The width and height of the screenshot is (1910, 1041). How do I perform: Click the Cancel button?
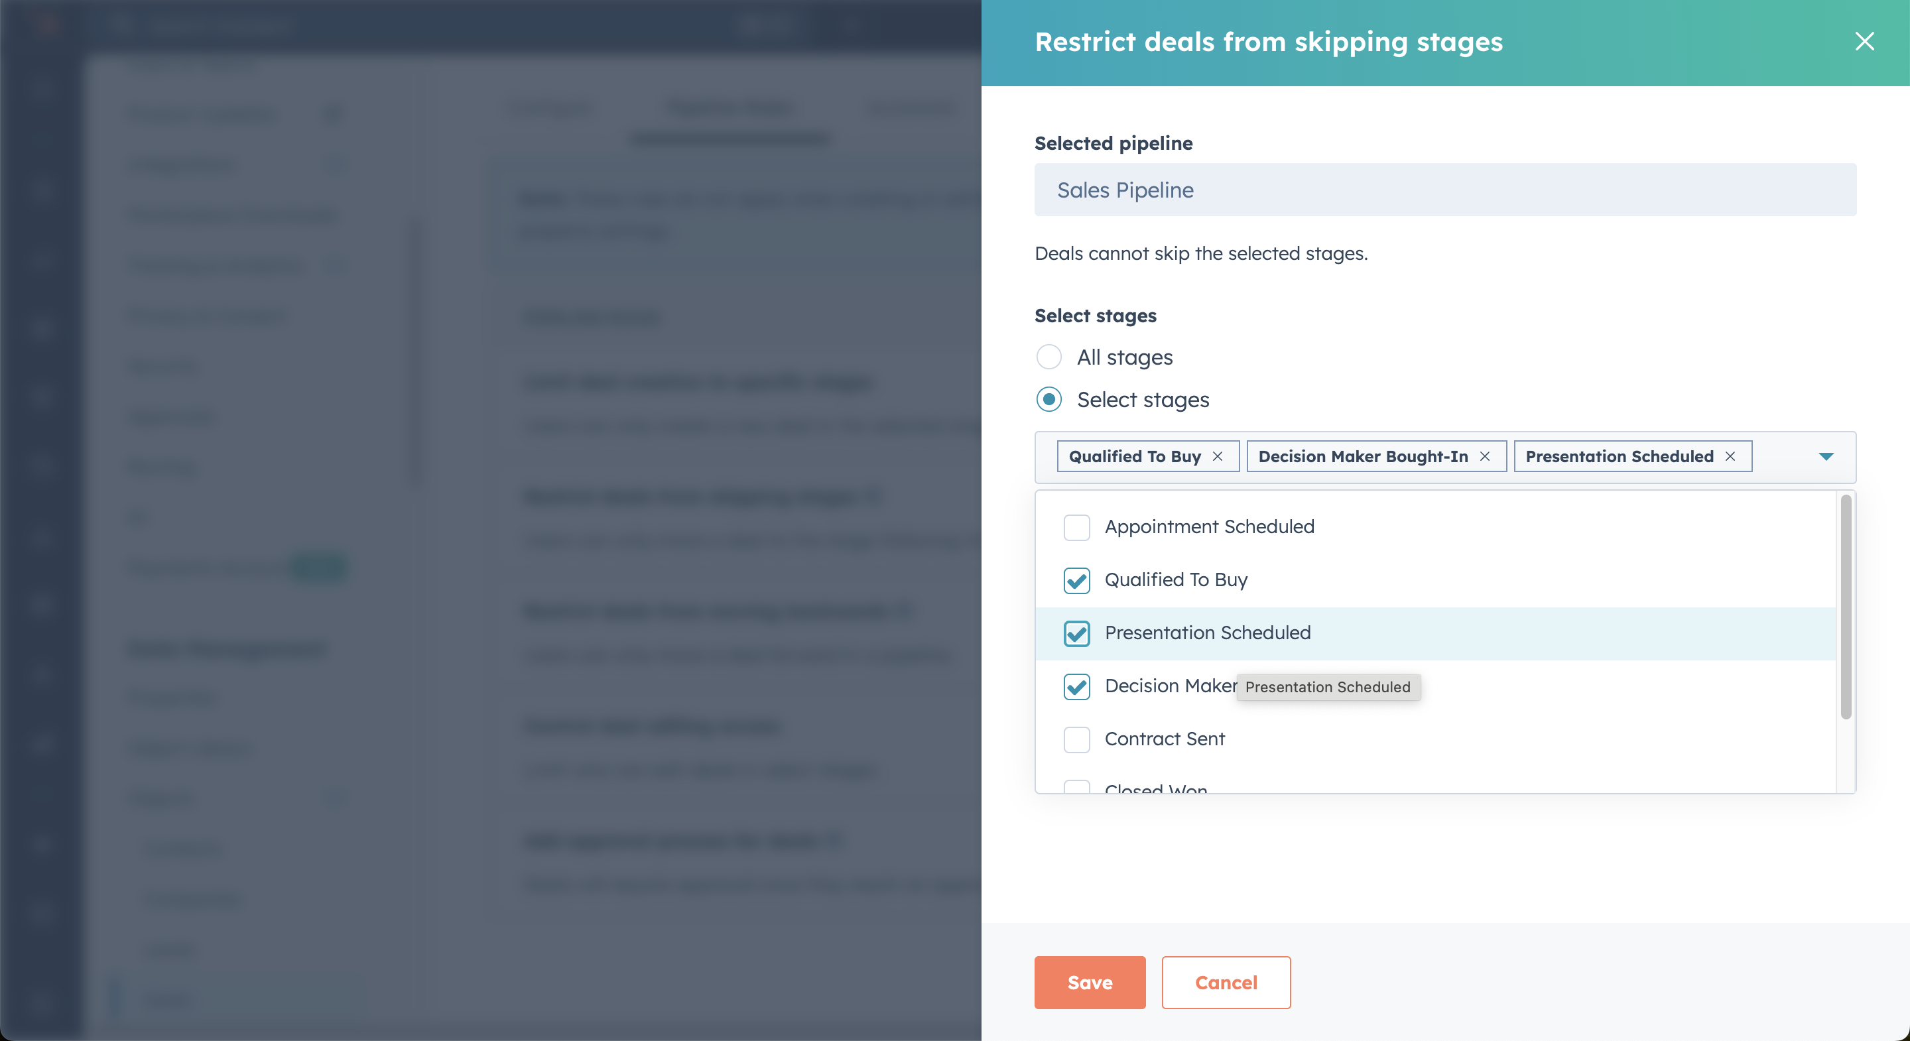point(1226,983)
